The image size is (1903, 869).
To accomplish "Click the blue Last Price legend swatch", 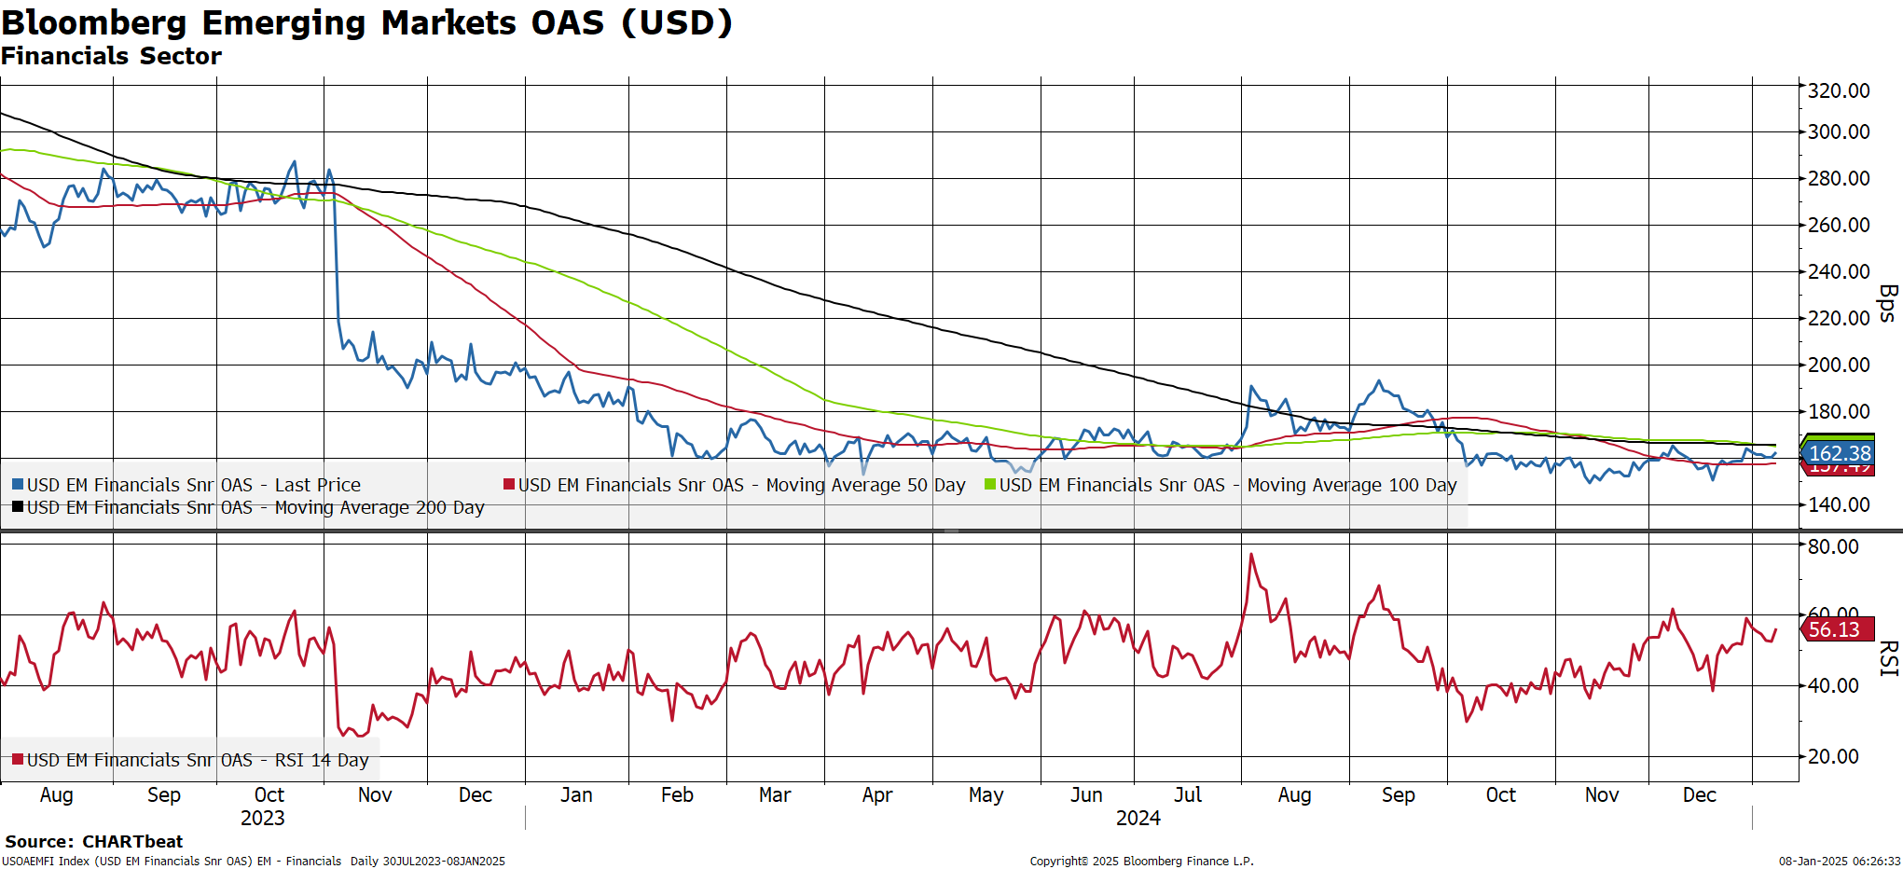I will 18,485.
